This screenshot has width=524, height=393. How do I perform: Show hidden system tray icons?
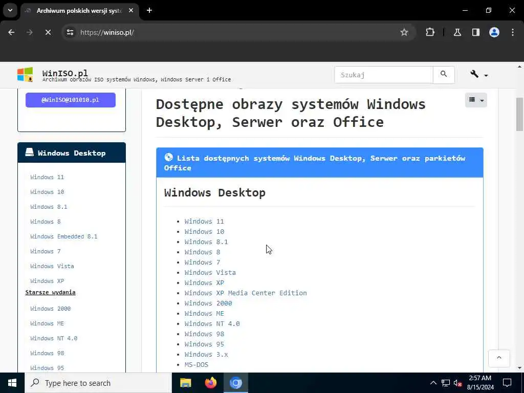click(433, 383)
